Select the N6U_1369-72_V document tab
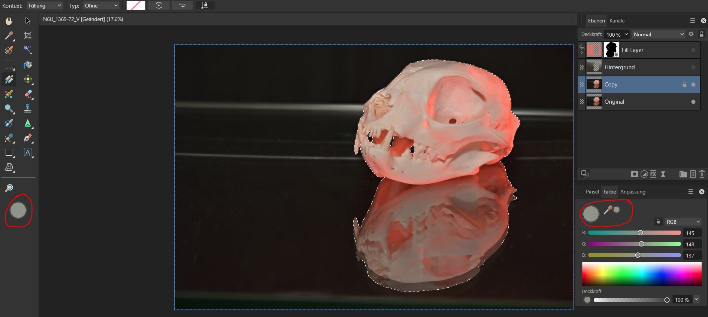 [x=83, y=19]
